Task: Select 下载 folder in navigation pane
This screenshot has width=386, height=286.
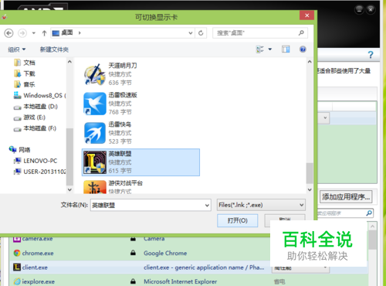Action: [25, 73]
